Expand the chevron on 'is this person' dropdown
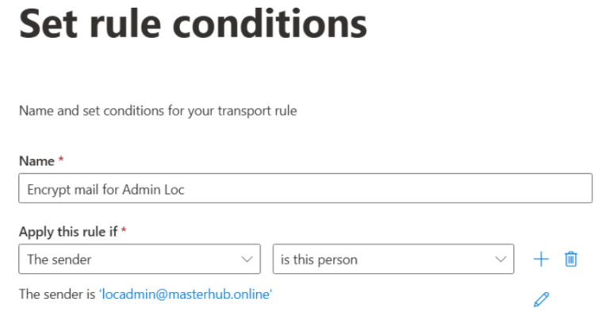 pyautogui.click(x=500, y=259)
